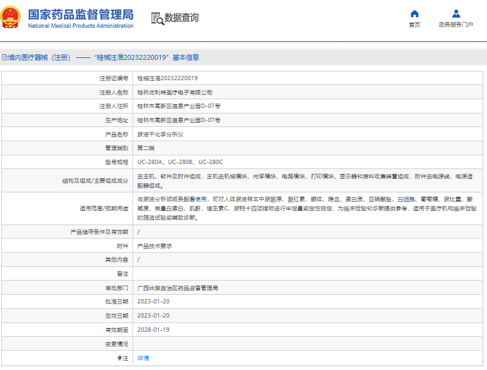Click the 首页 home icon

(x=414, y=14)
